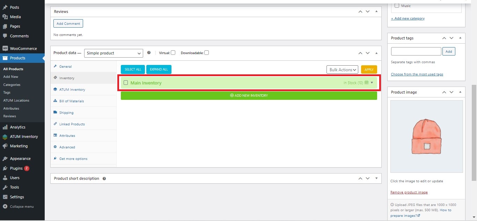477x221 pixels.
Task: Click ADD NEW INVENTORY green button
Action: 249,96
